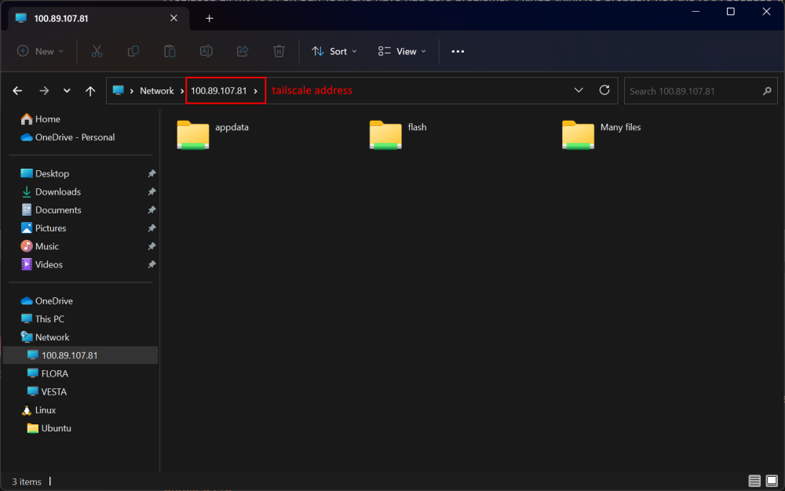Click 100.89.107.81 in the address breadcrumb
Viewport: 785px width, 491px height.
click(x=219, y=90)
